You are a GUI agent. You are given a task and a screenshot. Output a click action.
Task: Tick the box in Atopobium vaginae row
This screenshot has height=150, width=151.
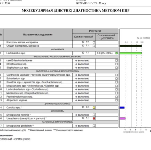point(117,100)
